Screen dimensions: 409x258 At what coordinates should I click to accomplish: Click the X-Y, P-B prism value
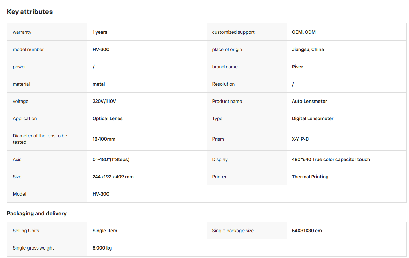300,139
